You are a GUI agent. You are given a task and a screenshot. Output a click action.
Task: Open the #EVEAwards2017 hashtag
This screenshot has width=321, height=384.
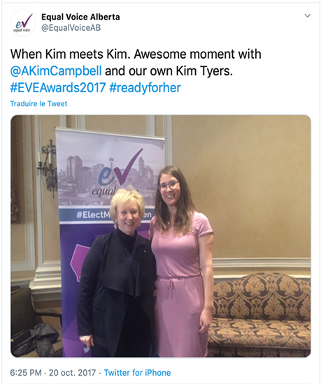(x=58, y=88)
